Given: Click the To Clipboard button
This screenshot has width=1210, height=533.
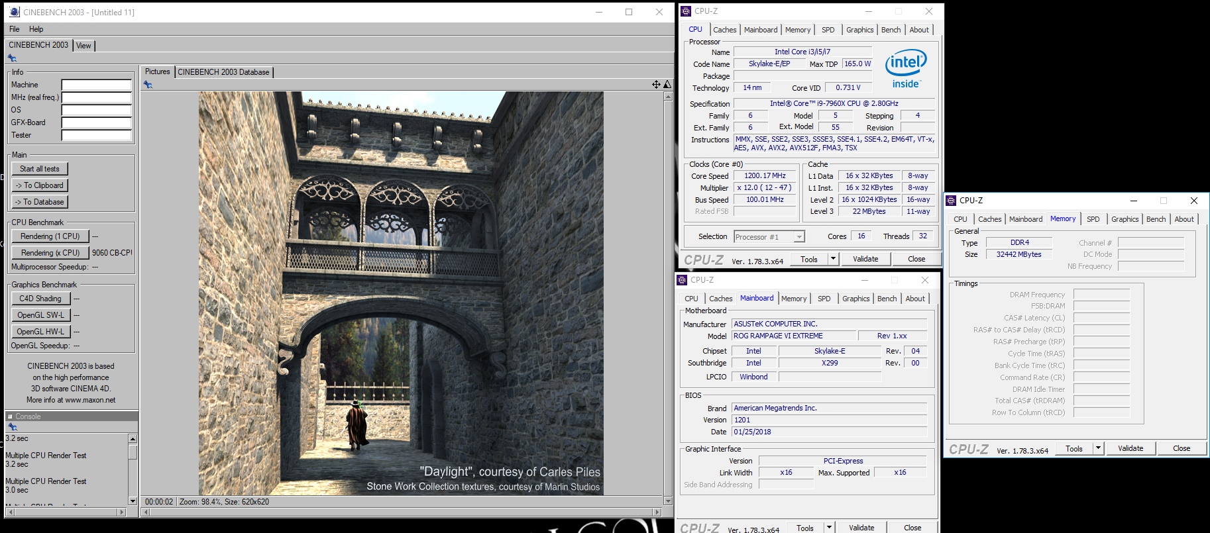Looking at the screenshot, I should pos(40,185).
